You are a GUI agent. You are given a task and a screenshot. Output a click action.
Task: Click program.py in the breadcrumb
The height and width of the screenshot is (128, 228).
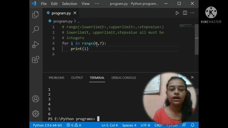coord(63,21)
